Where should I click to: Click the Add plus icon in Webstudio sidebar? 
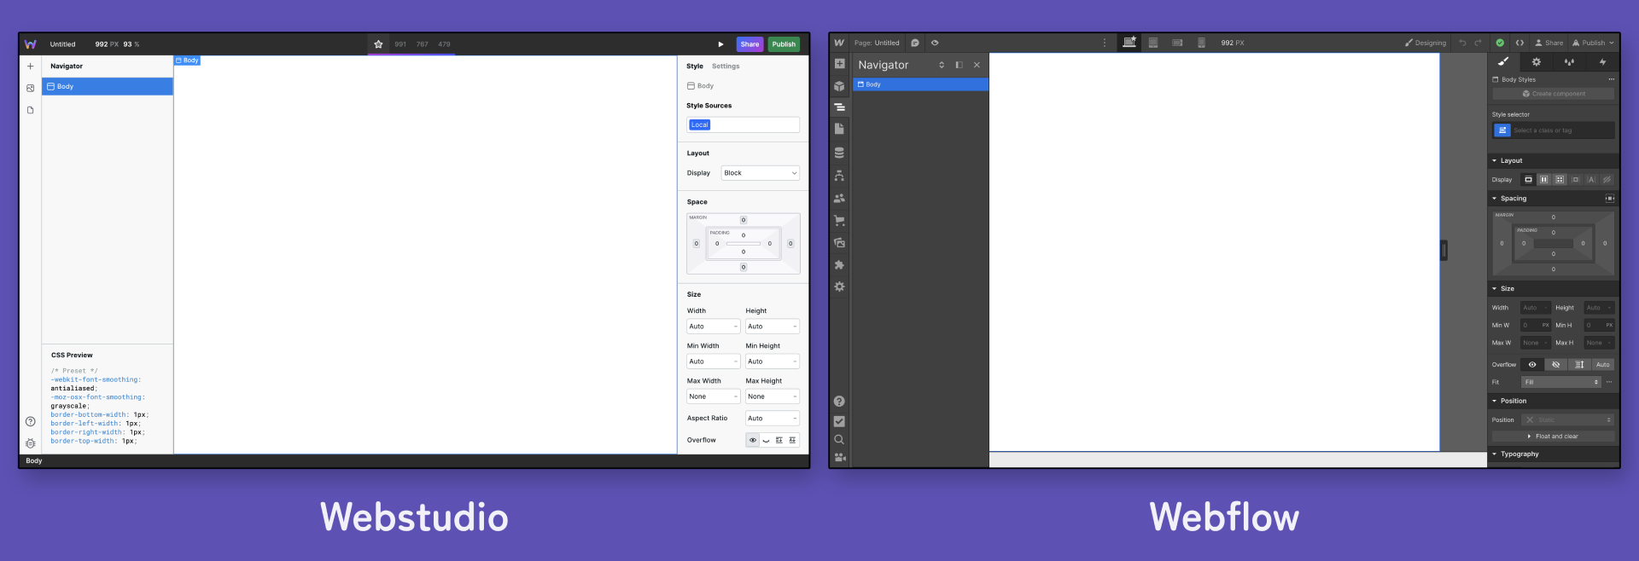coord(31,67)
